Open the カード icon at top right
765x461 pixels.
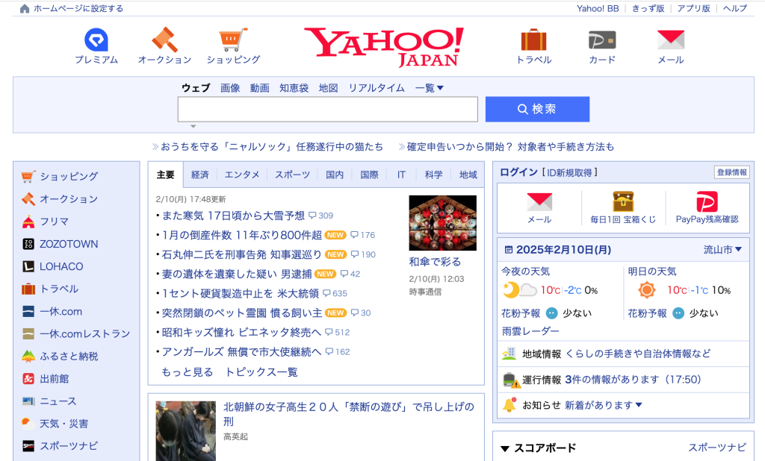pos(601,39)
